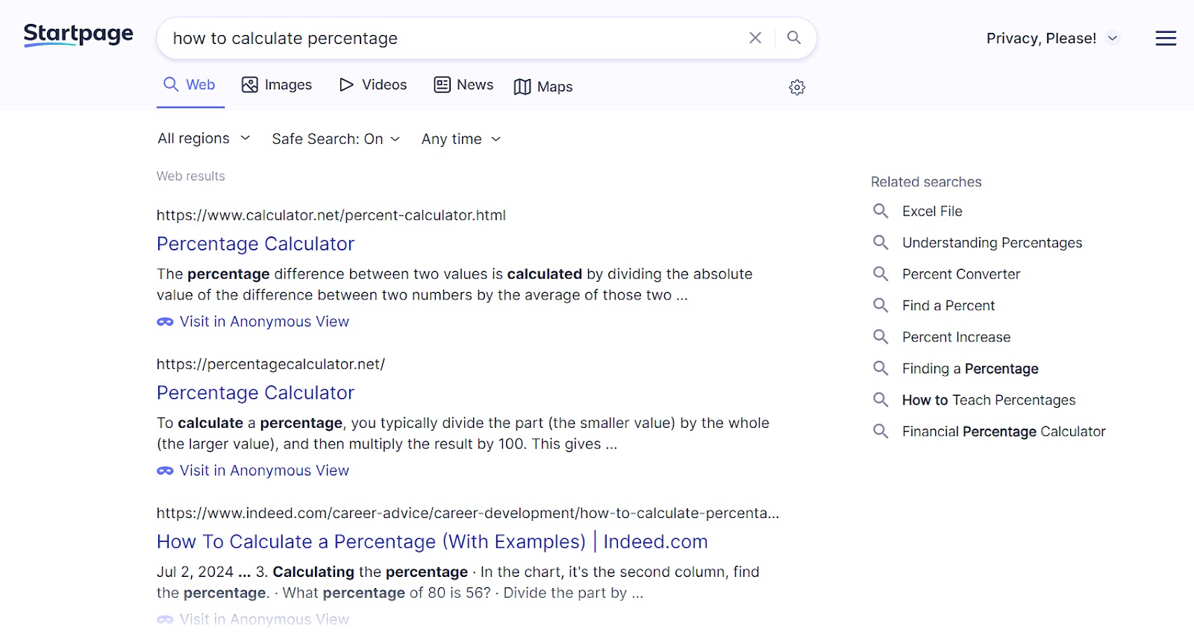Click snippet starting 'To calculate a percentage'
Screen dimensions: 1194x644
tap(463, 433)
